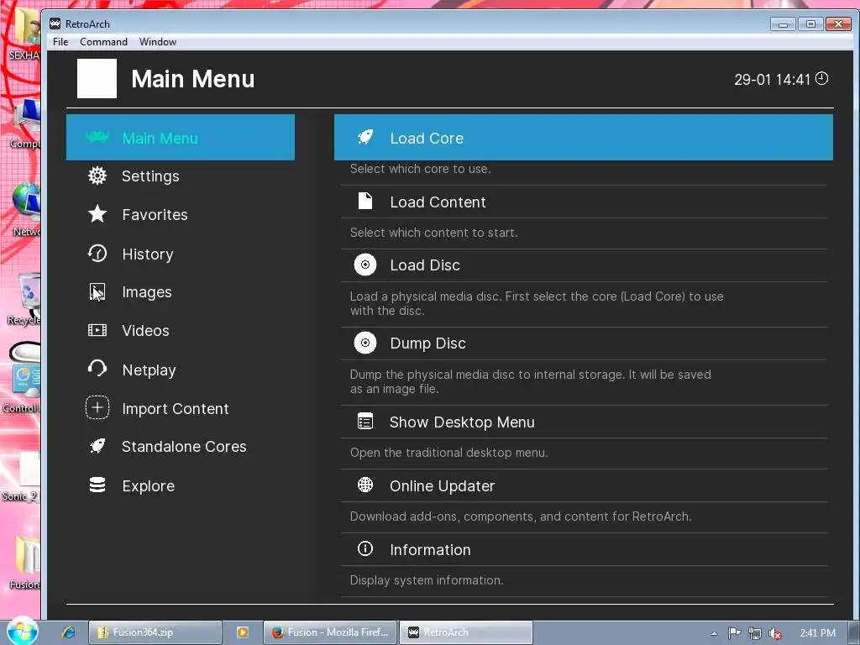Click 'Display system information.' text
This screenshot has width=860, height=645.
pyautogui.click(x=426, y=580)
